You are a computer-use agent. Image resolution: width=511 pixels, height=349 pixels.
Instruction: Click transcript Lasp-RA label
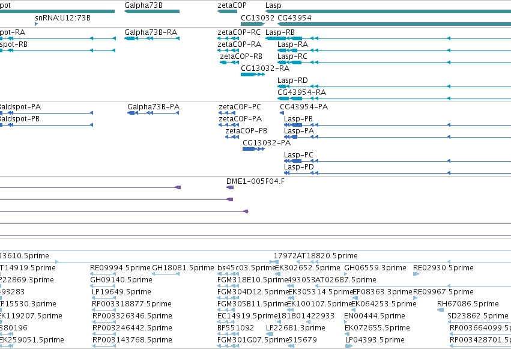click(292, 44)
